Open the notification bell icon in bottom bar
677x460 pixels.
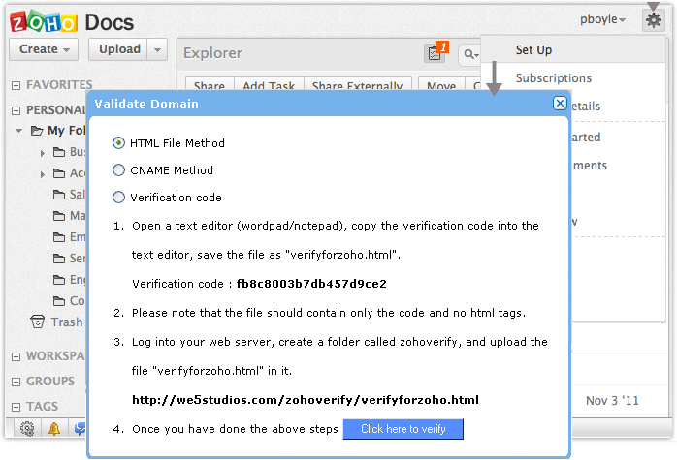pyautogui.click(x=54, y=429)
